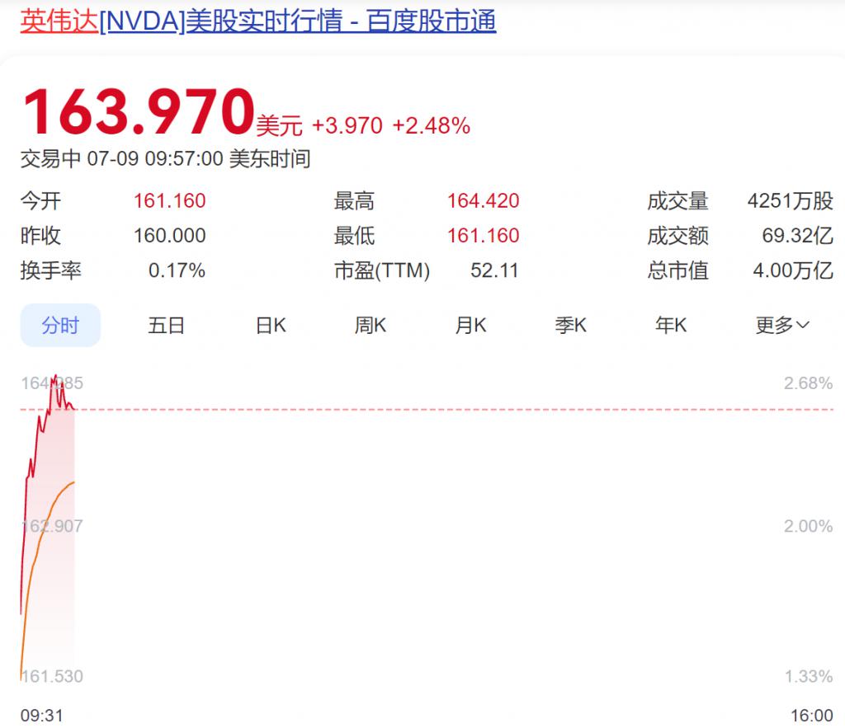Image resolution: width=845 pixels, height=728 pixels.
Task: Click the 成交量 label
Action: (678, 201)
